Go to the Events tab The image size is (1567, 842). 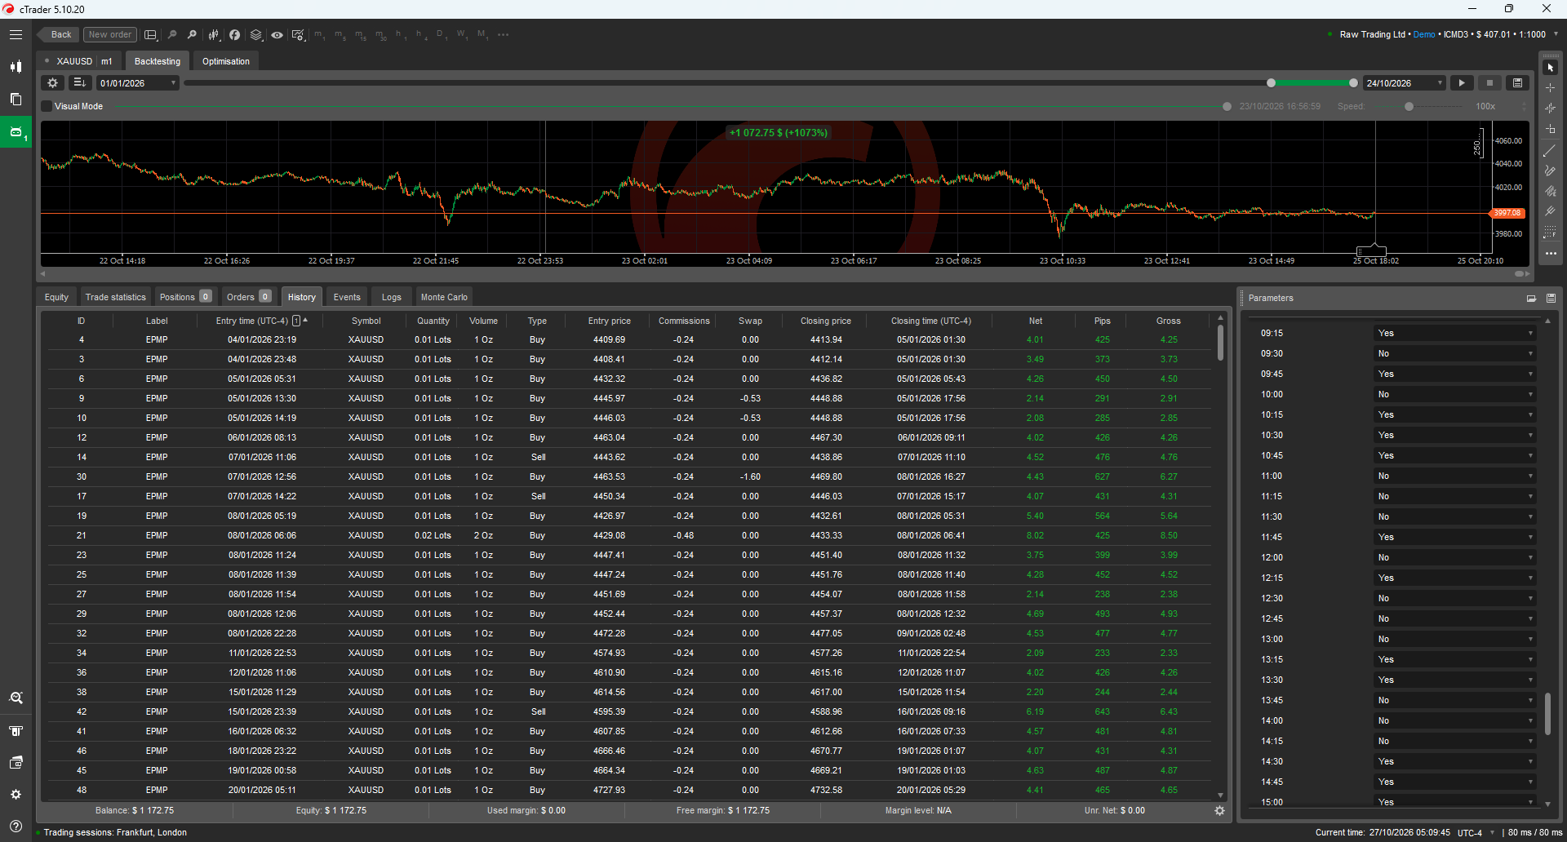point(347,297)
